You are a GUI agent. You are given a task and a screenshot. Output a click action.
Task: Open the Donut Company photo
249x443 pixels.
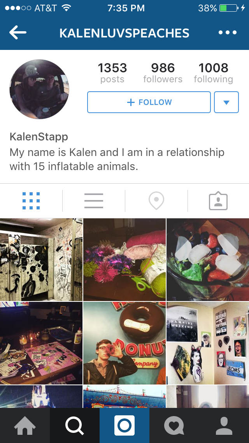tap(124, 343)
